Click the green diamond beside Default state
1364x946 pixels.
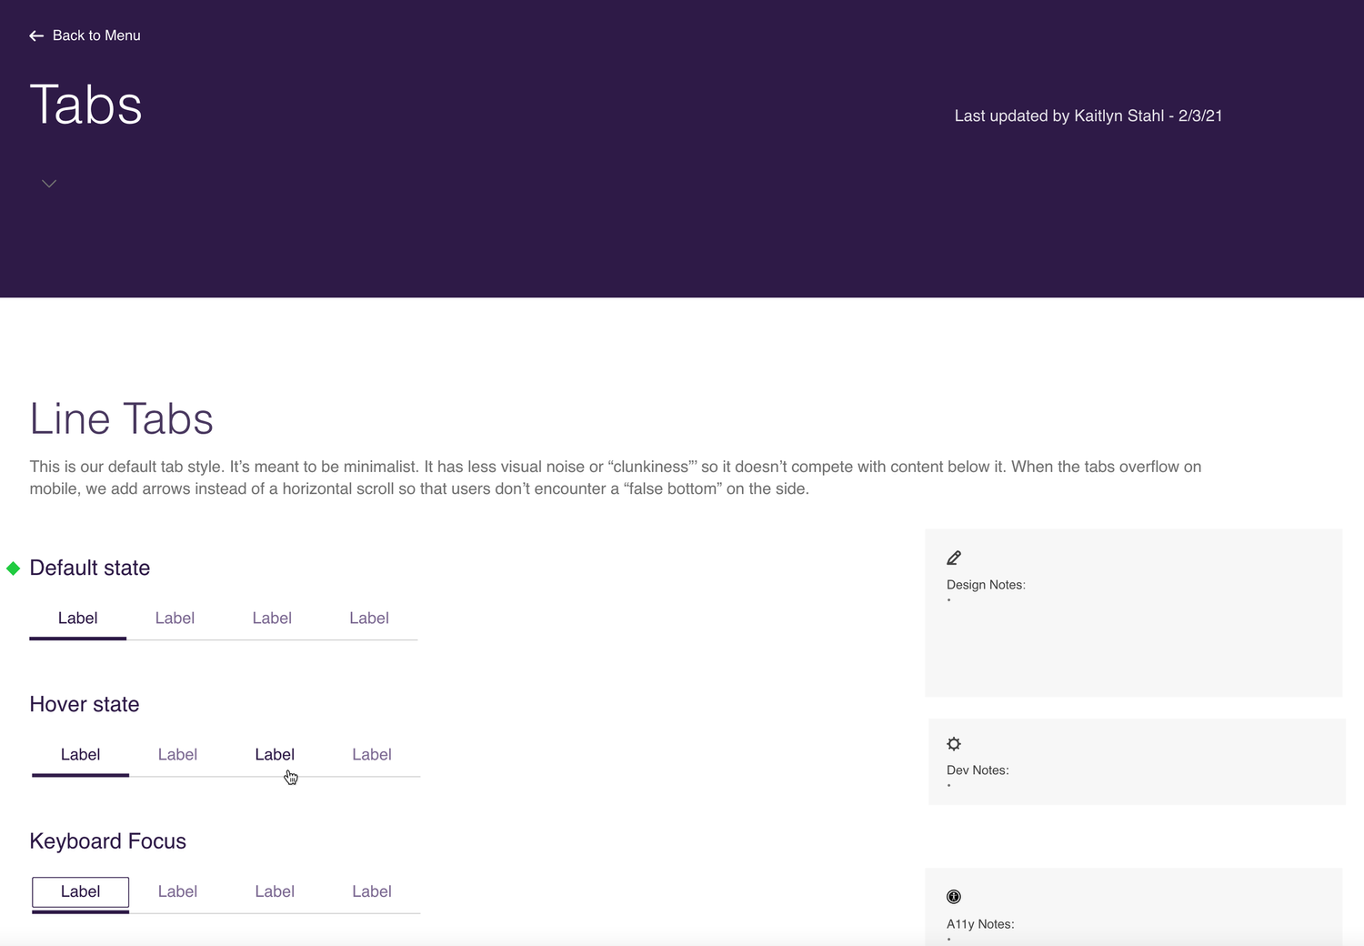tap(14, 569)
